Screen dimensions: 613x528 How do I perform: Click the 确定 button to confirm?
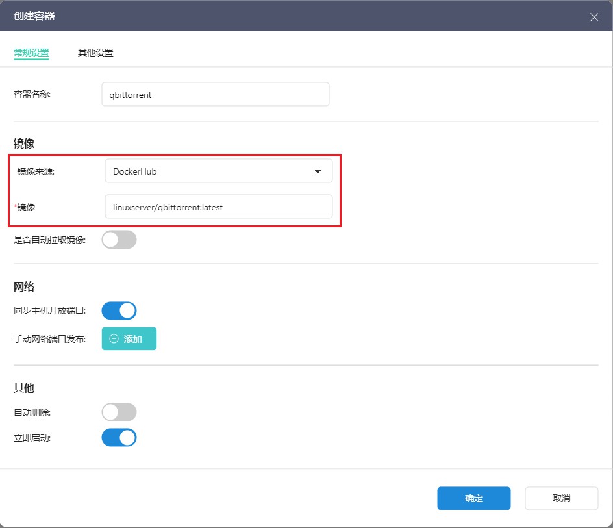click(473, 498)
